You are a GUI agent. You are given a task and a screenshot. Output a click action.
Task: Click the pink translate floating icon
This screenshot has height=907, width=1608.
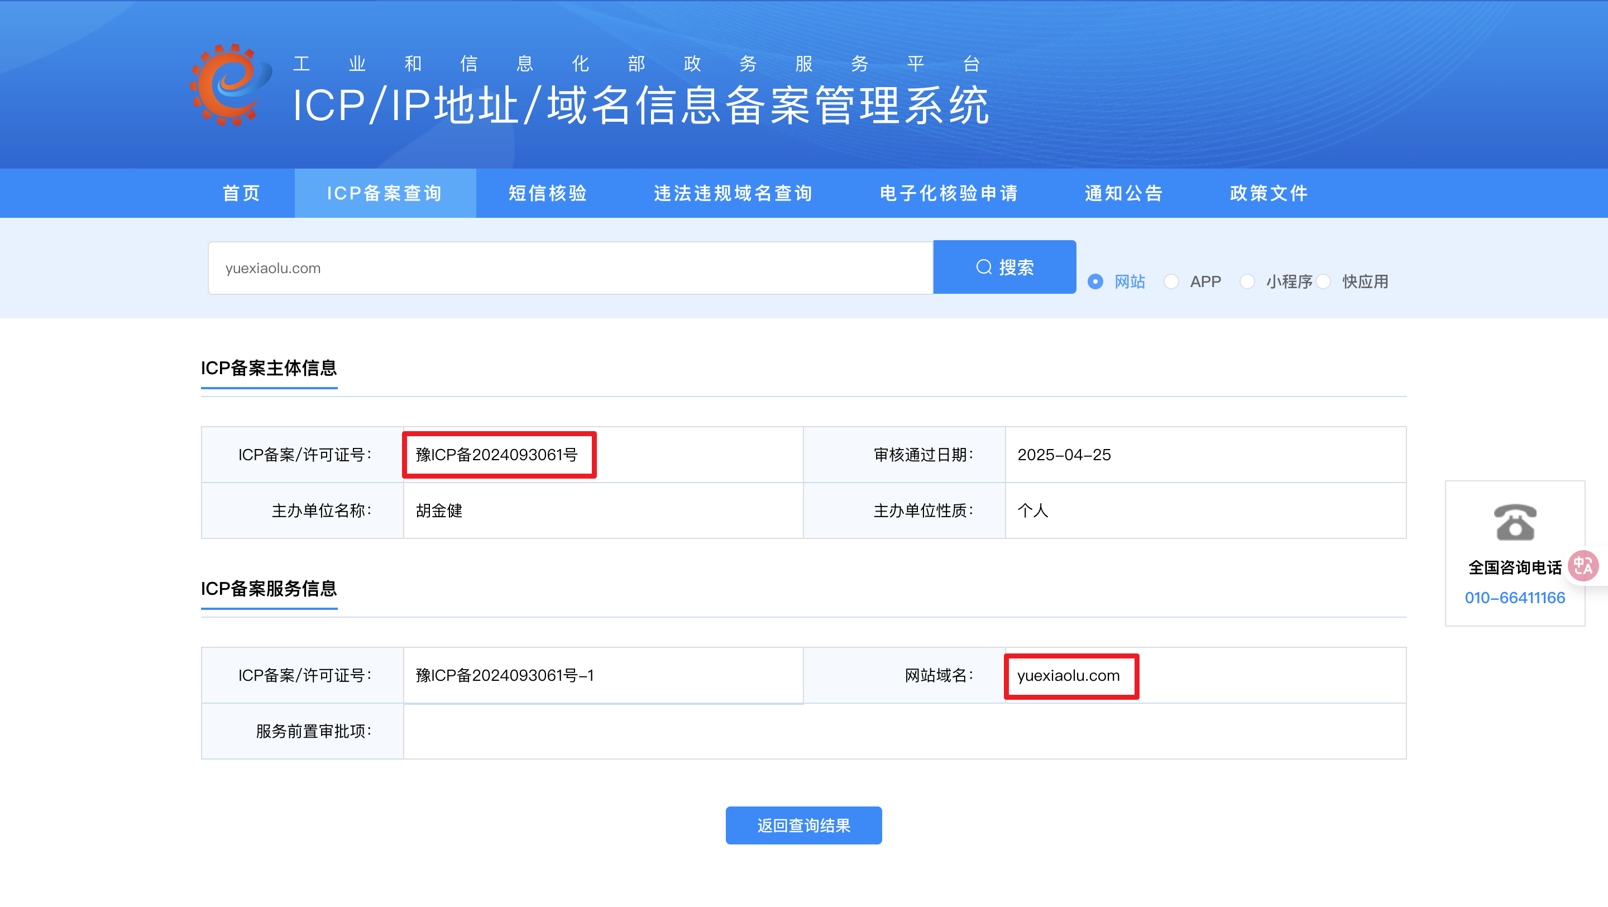1582,566
